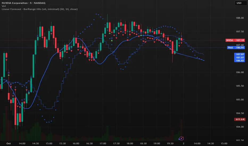Click the 15:30 time axis label
Viewport: 248px width, 146px height.
pyautogui.click(x=63, y=143)
